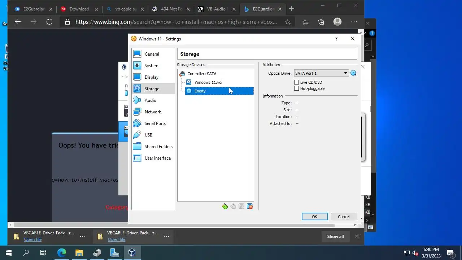Click OK in the Settings dialog
The height and width of the screenshot is (260, 462).
click(315, 217)
